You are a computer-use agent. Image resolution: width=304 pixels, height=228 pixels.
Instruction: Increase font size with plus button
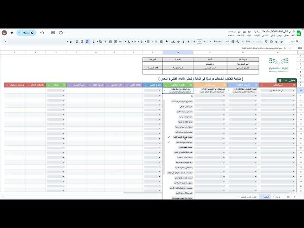(x=194, y=41)
